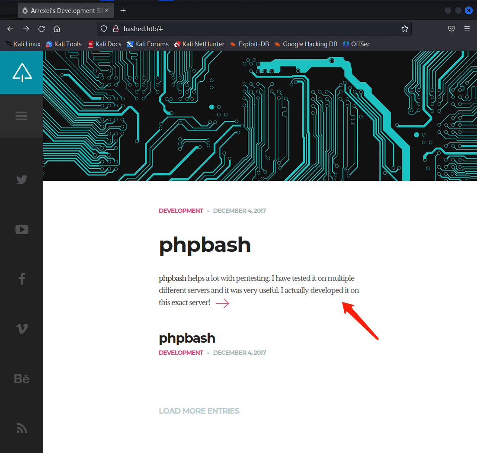Viewport: 477px width, 453px height.
Task: Click the phpbash read-more arrow
Action: [222, 303]
